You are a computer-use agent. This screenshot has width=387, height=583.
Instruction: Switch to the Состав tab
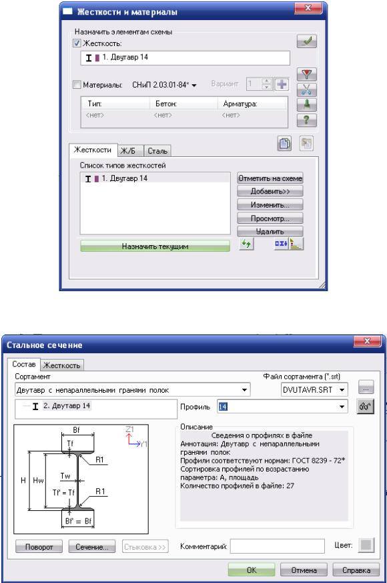click(23, 364)
